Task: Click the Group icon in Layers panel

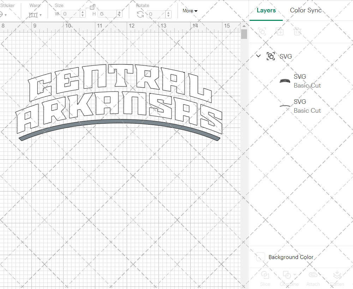Action: point(262,31)
